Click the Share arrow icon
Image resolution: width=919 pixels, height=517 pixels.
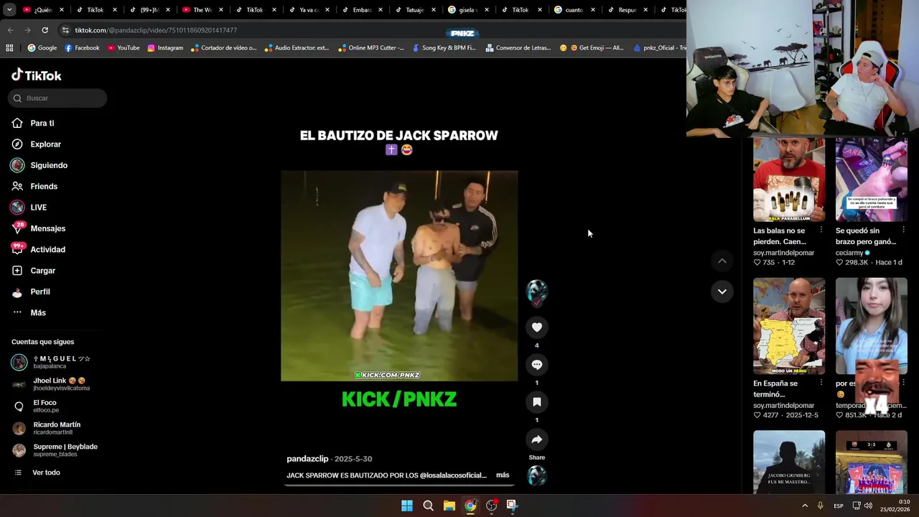click(x=536, y=439)
